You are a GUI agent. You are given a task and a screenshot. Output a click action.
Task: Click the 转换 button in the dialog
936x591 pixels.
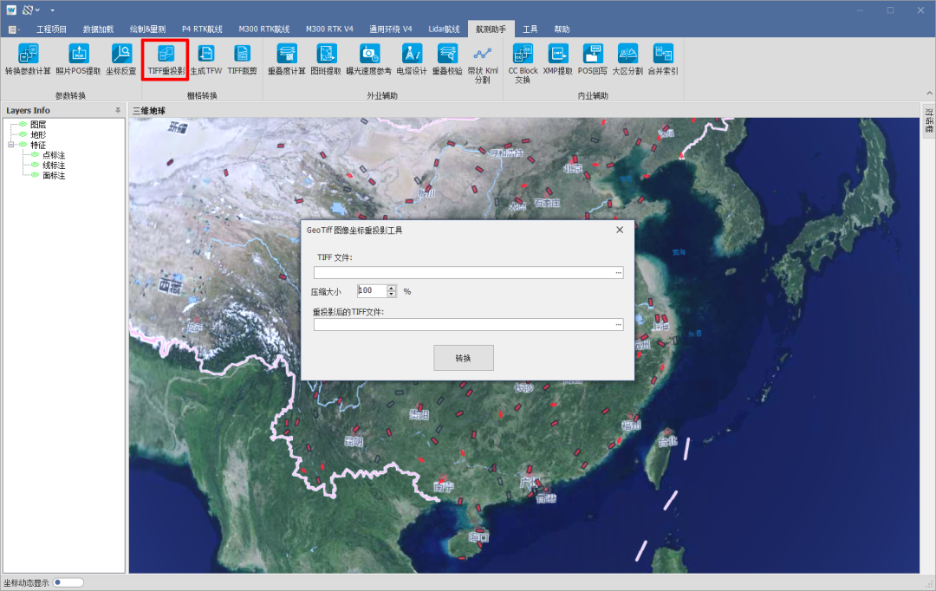point(463,358)
